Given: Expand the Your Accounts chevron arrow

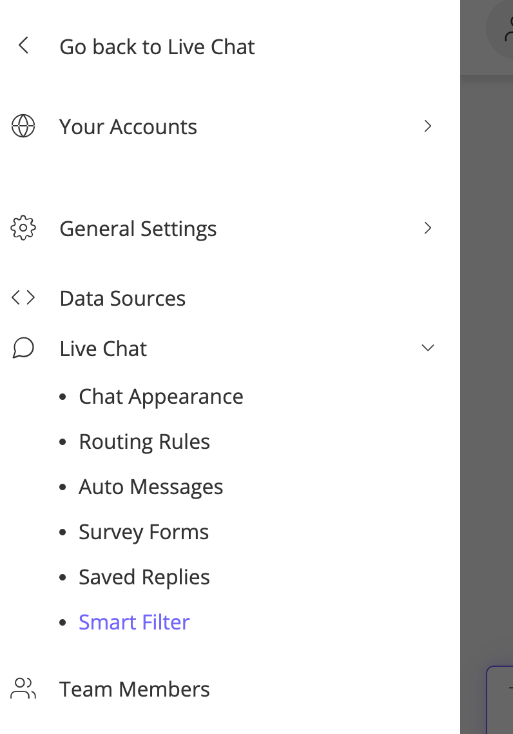Looking at the screenshot, I should click(x=427, y=126).
